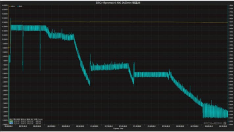Click the 00:00:00 tick on time axis
Screen dimensions: 234x132
point(9,125)
